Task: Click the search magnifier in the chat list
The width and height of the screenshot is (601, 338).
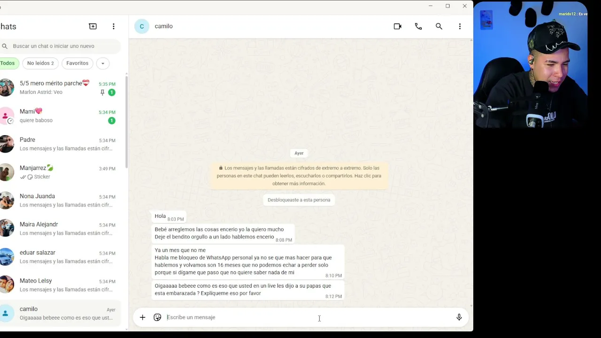Action: (x=5, y=46)
